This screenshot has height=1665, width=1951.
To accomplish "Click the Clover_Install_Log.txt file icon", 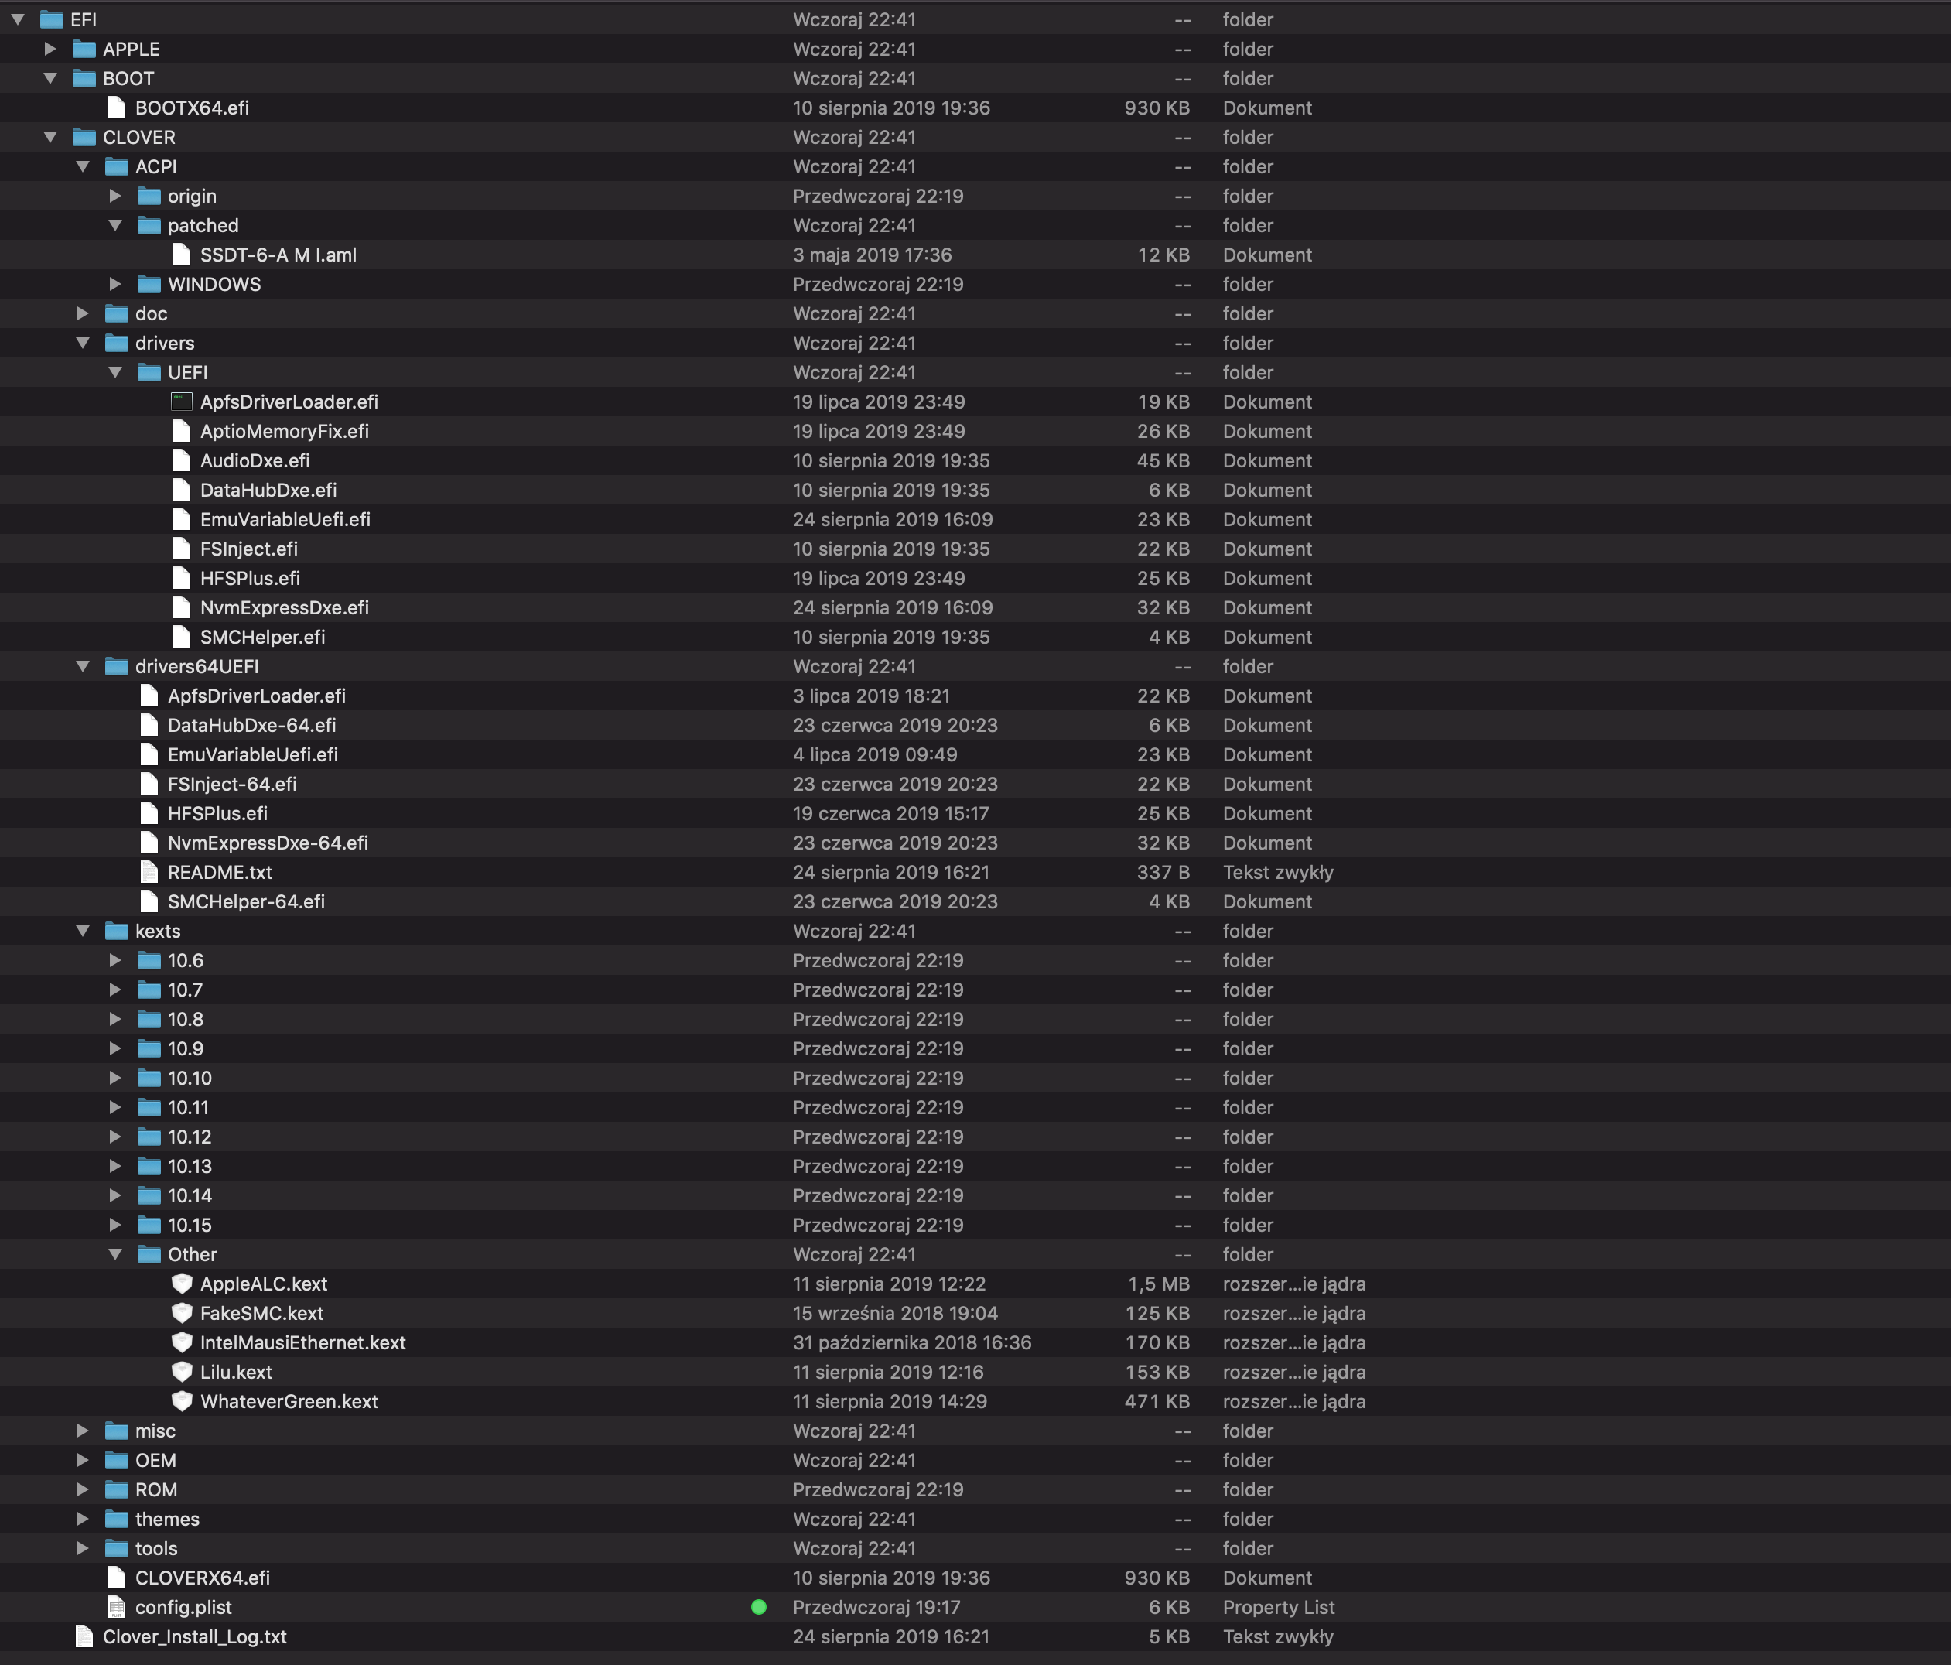I will [84, 1636].
